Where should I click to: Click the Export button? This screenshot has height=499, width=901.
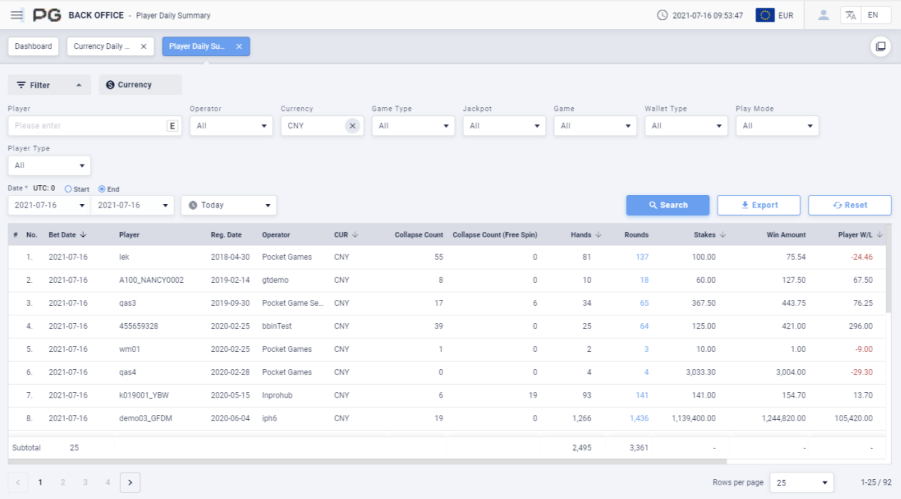click(x=758, y=205)
